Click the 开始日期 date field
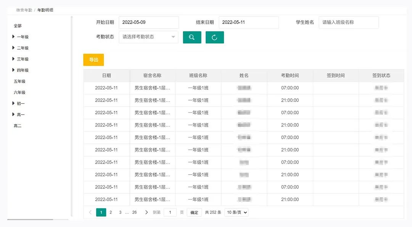 click(149, 23)
